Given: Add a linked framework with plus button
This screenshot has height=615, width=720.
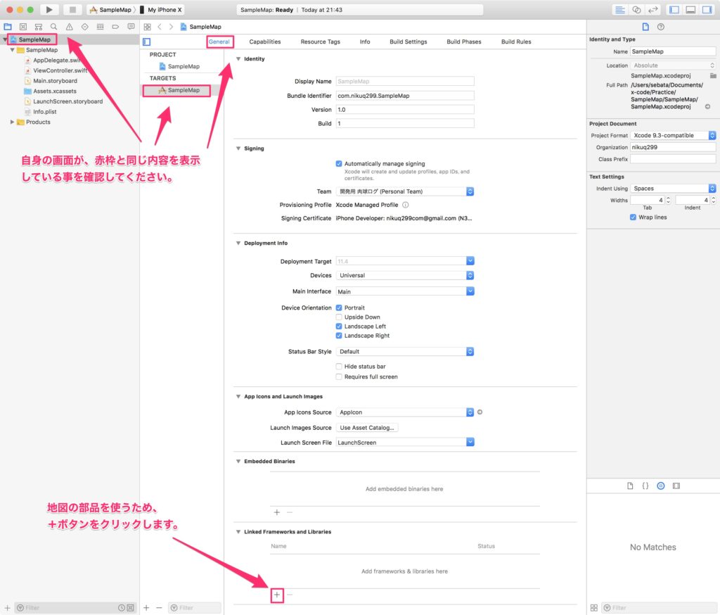Looking at the screenshot, I should pos(277,595).
